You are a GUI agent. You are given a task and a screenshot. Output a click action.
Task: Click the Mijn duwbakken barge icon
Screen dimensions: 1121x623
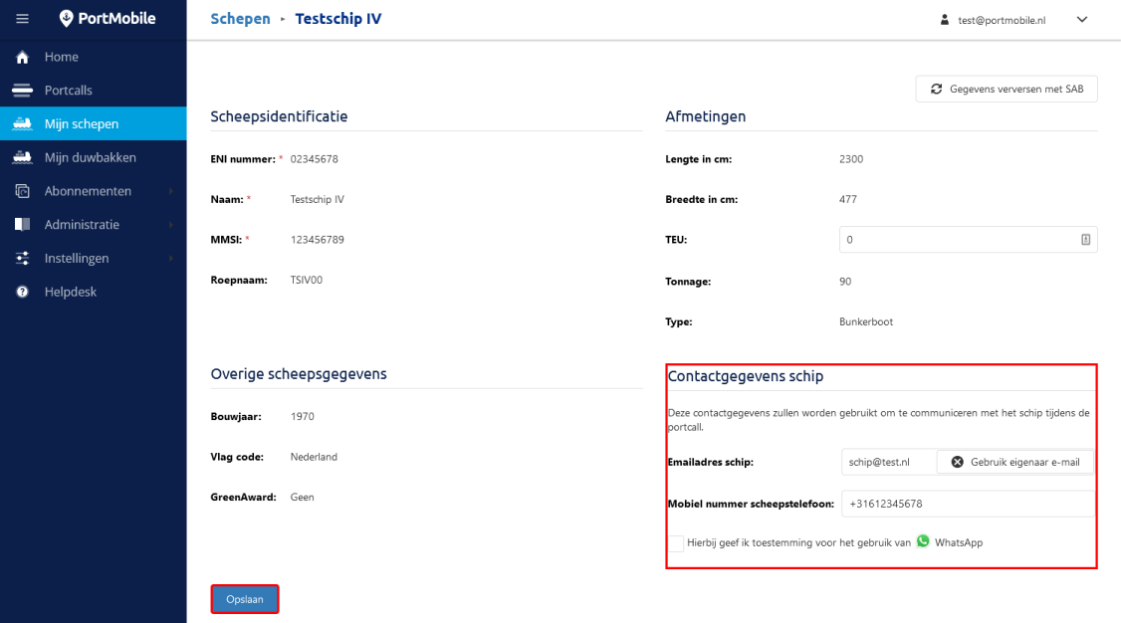(22, 157)
